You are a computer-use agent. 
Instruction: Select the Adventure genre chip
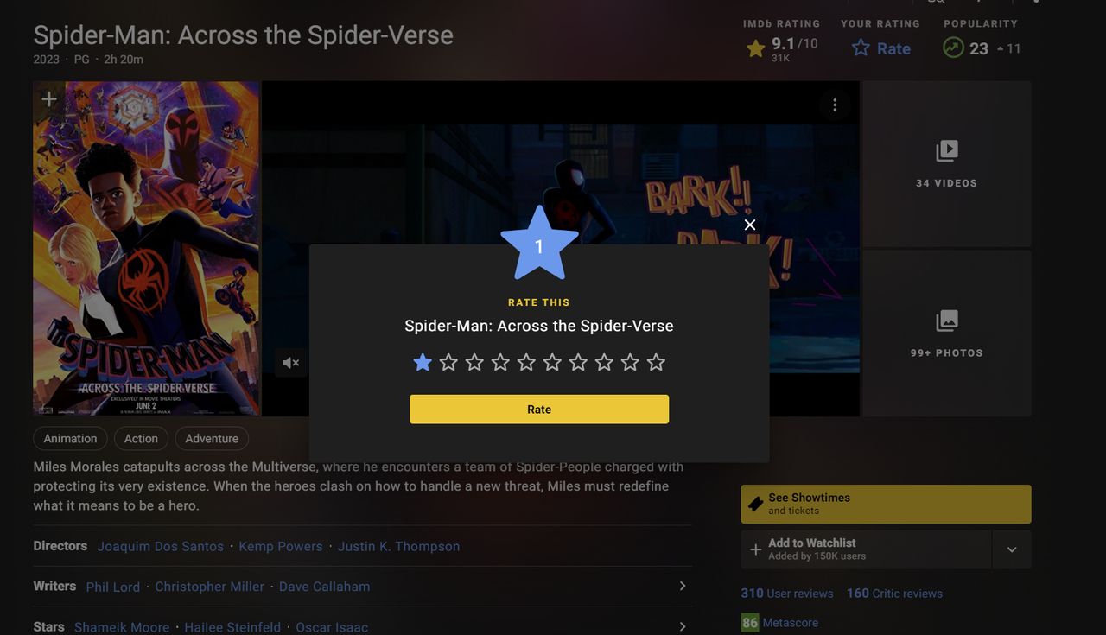tap(212, 439)
